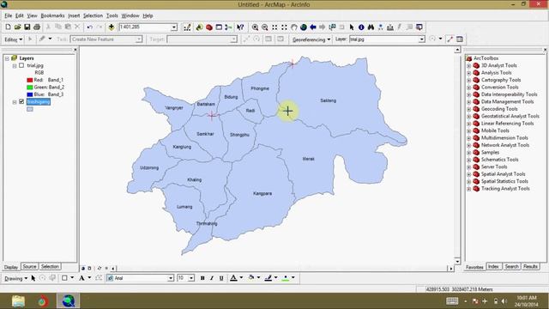Open the Tools menu

tap(112, 15)
